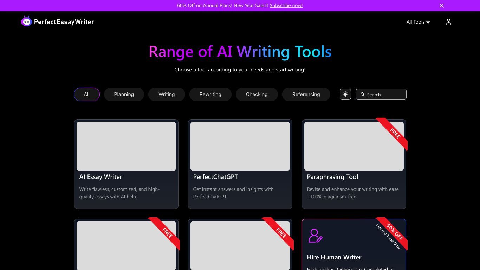The width and height of the screenshot is (480, 270).
Task: Click the AI Essay Writer description text
Action: [119, 193]
